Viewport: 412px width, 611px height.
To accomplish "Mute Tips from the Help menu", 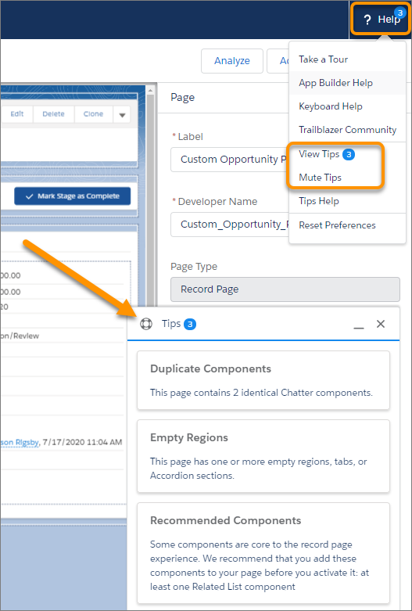I will pyautogui.click(x=320, y=178).
